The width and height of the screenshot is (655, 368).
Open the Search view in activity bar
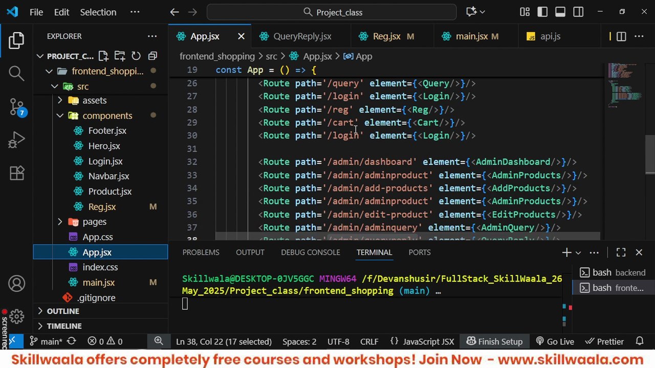pos(16,73)
